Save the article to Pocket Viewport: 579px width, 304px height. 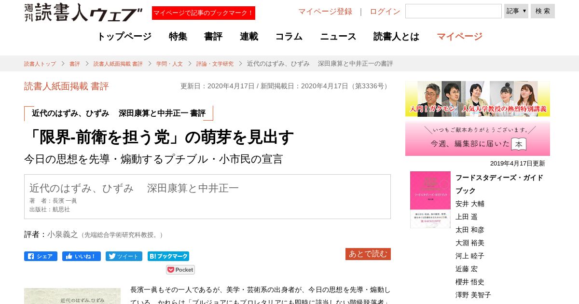pos(180,270)
